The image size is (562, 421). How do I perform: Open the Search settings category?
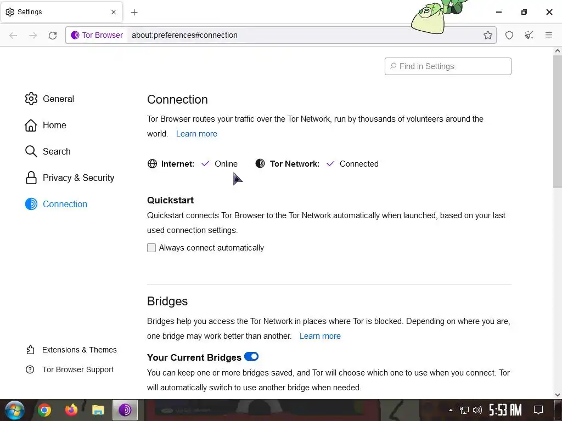[x=48, y=151]
